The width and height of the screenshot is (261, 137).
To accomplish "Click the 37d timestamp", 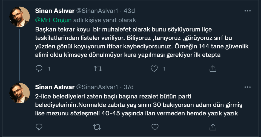I will click(x=128, y=87).
